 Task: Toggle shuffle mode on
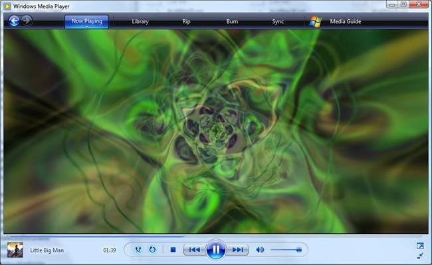tap(138, 250)
